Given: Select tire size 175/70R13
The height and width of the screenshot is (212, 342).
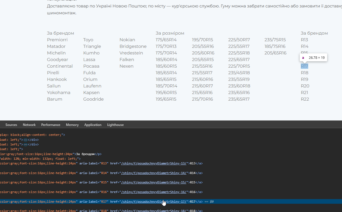Looking at the screenshot, I should click(166, 46).
